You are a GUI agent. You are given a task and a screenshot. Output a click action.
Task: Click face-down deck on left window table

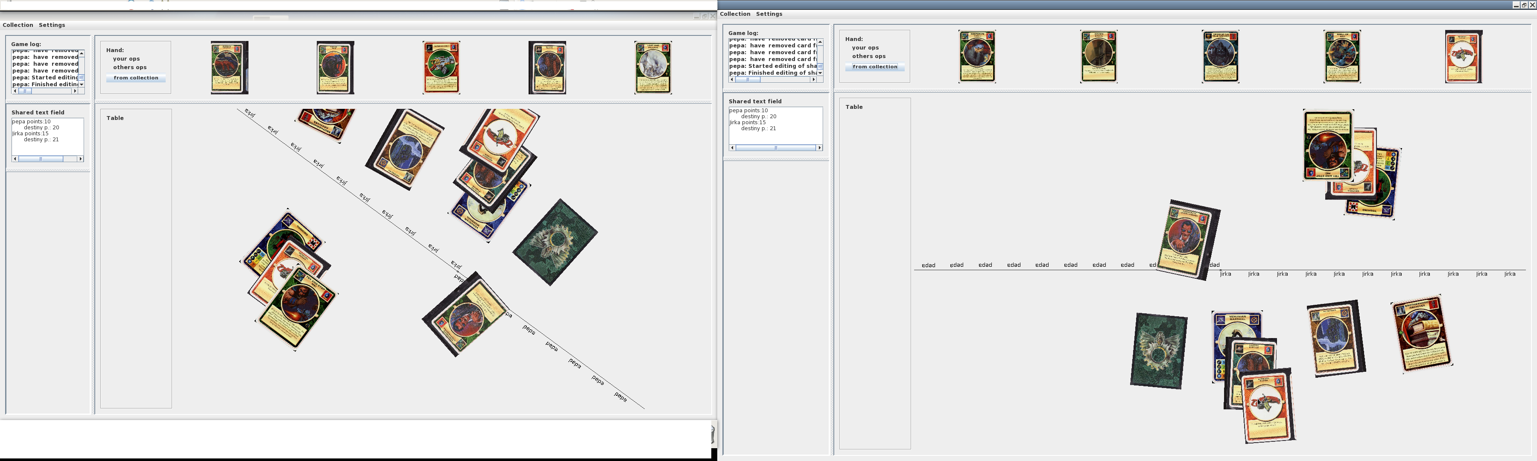pos(555,242)
